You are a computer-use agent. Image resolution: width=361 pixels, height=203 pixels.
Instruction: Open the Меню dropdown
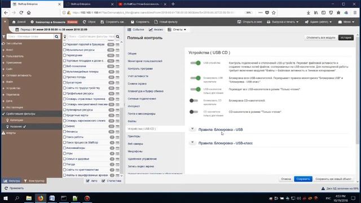346,22
